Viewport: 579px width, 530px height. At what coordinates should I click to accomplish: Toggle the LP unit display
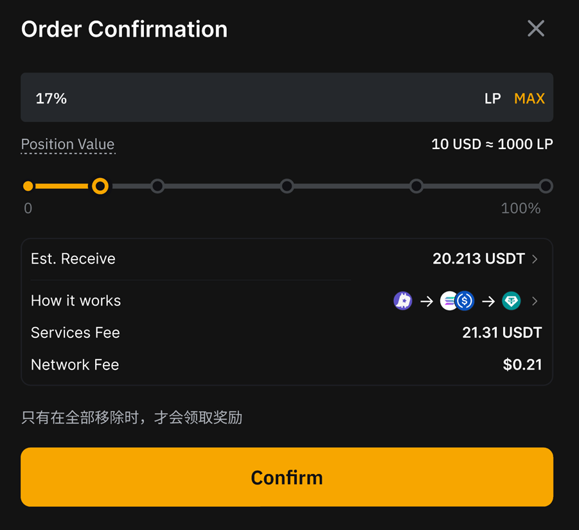point(492,98)
